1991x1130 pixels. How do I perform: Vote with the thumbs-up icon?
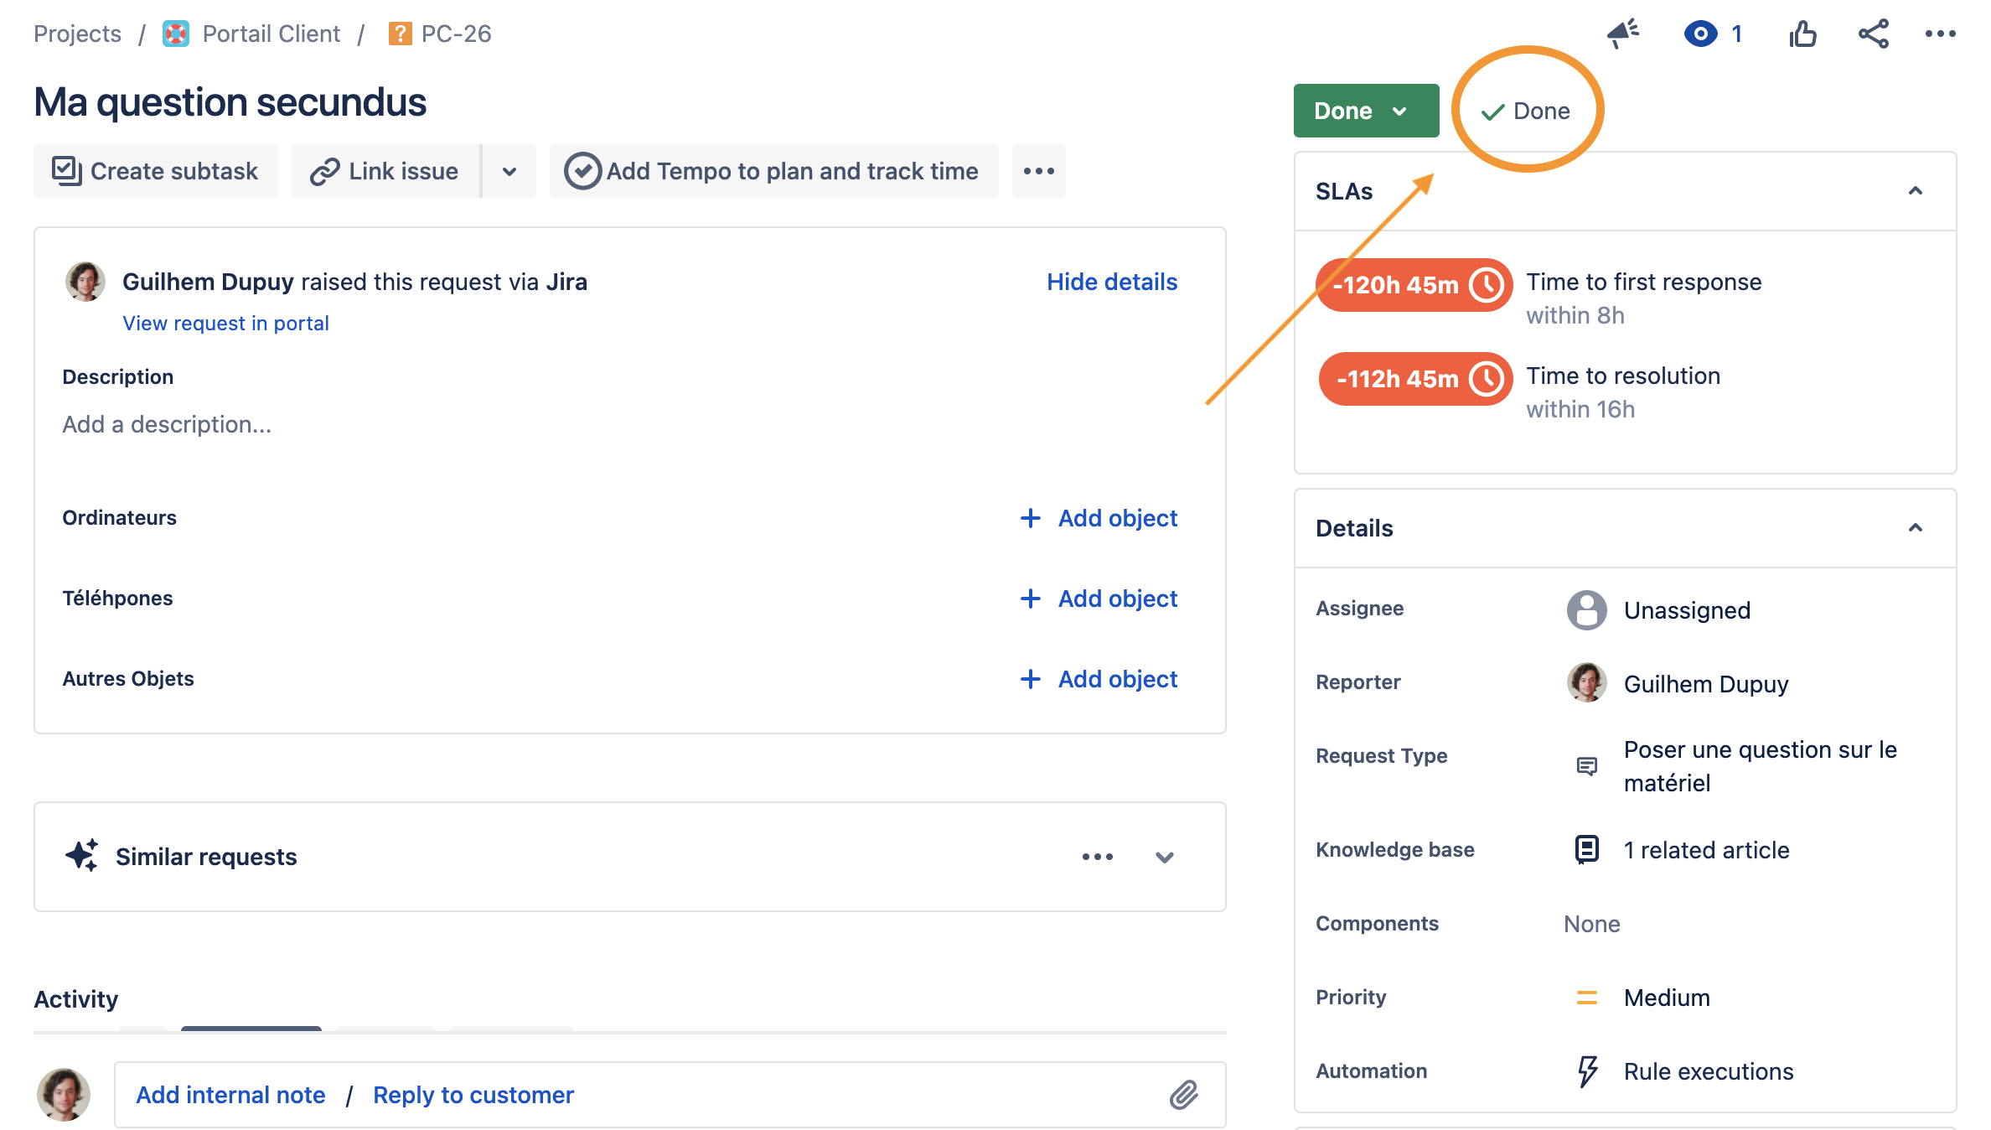pos(1802,34)
